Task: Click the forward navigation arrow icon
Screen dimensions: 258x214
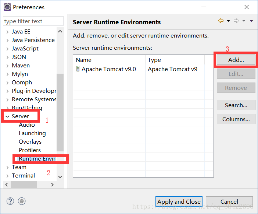Action: 236,21
